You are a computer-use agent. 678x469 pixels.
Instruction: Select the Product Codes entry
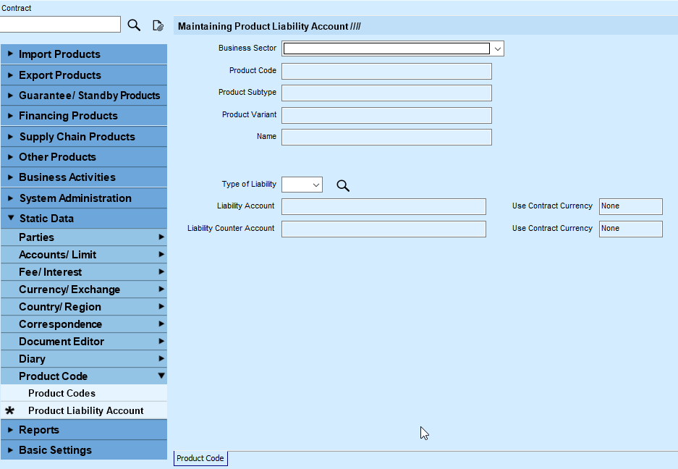coord(84,393)
